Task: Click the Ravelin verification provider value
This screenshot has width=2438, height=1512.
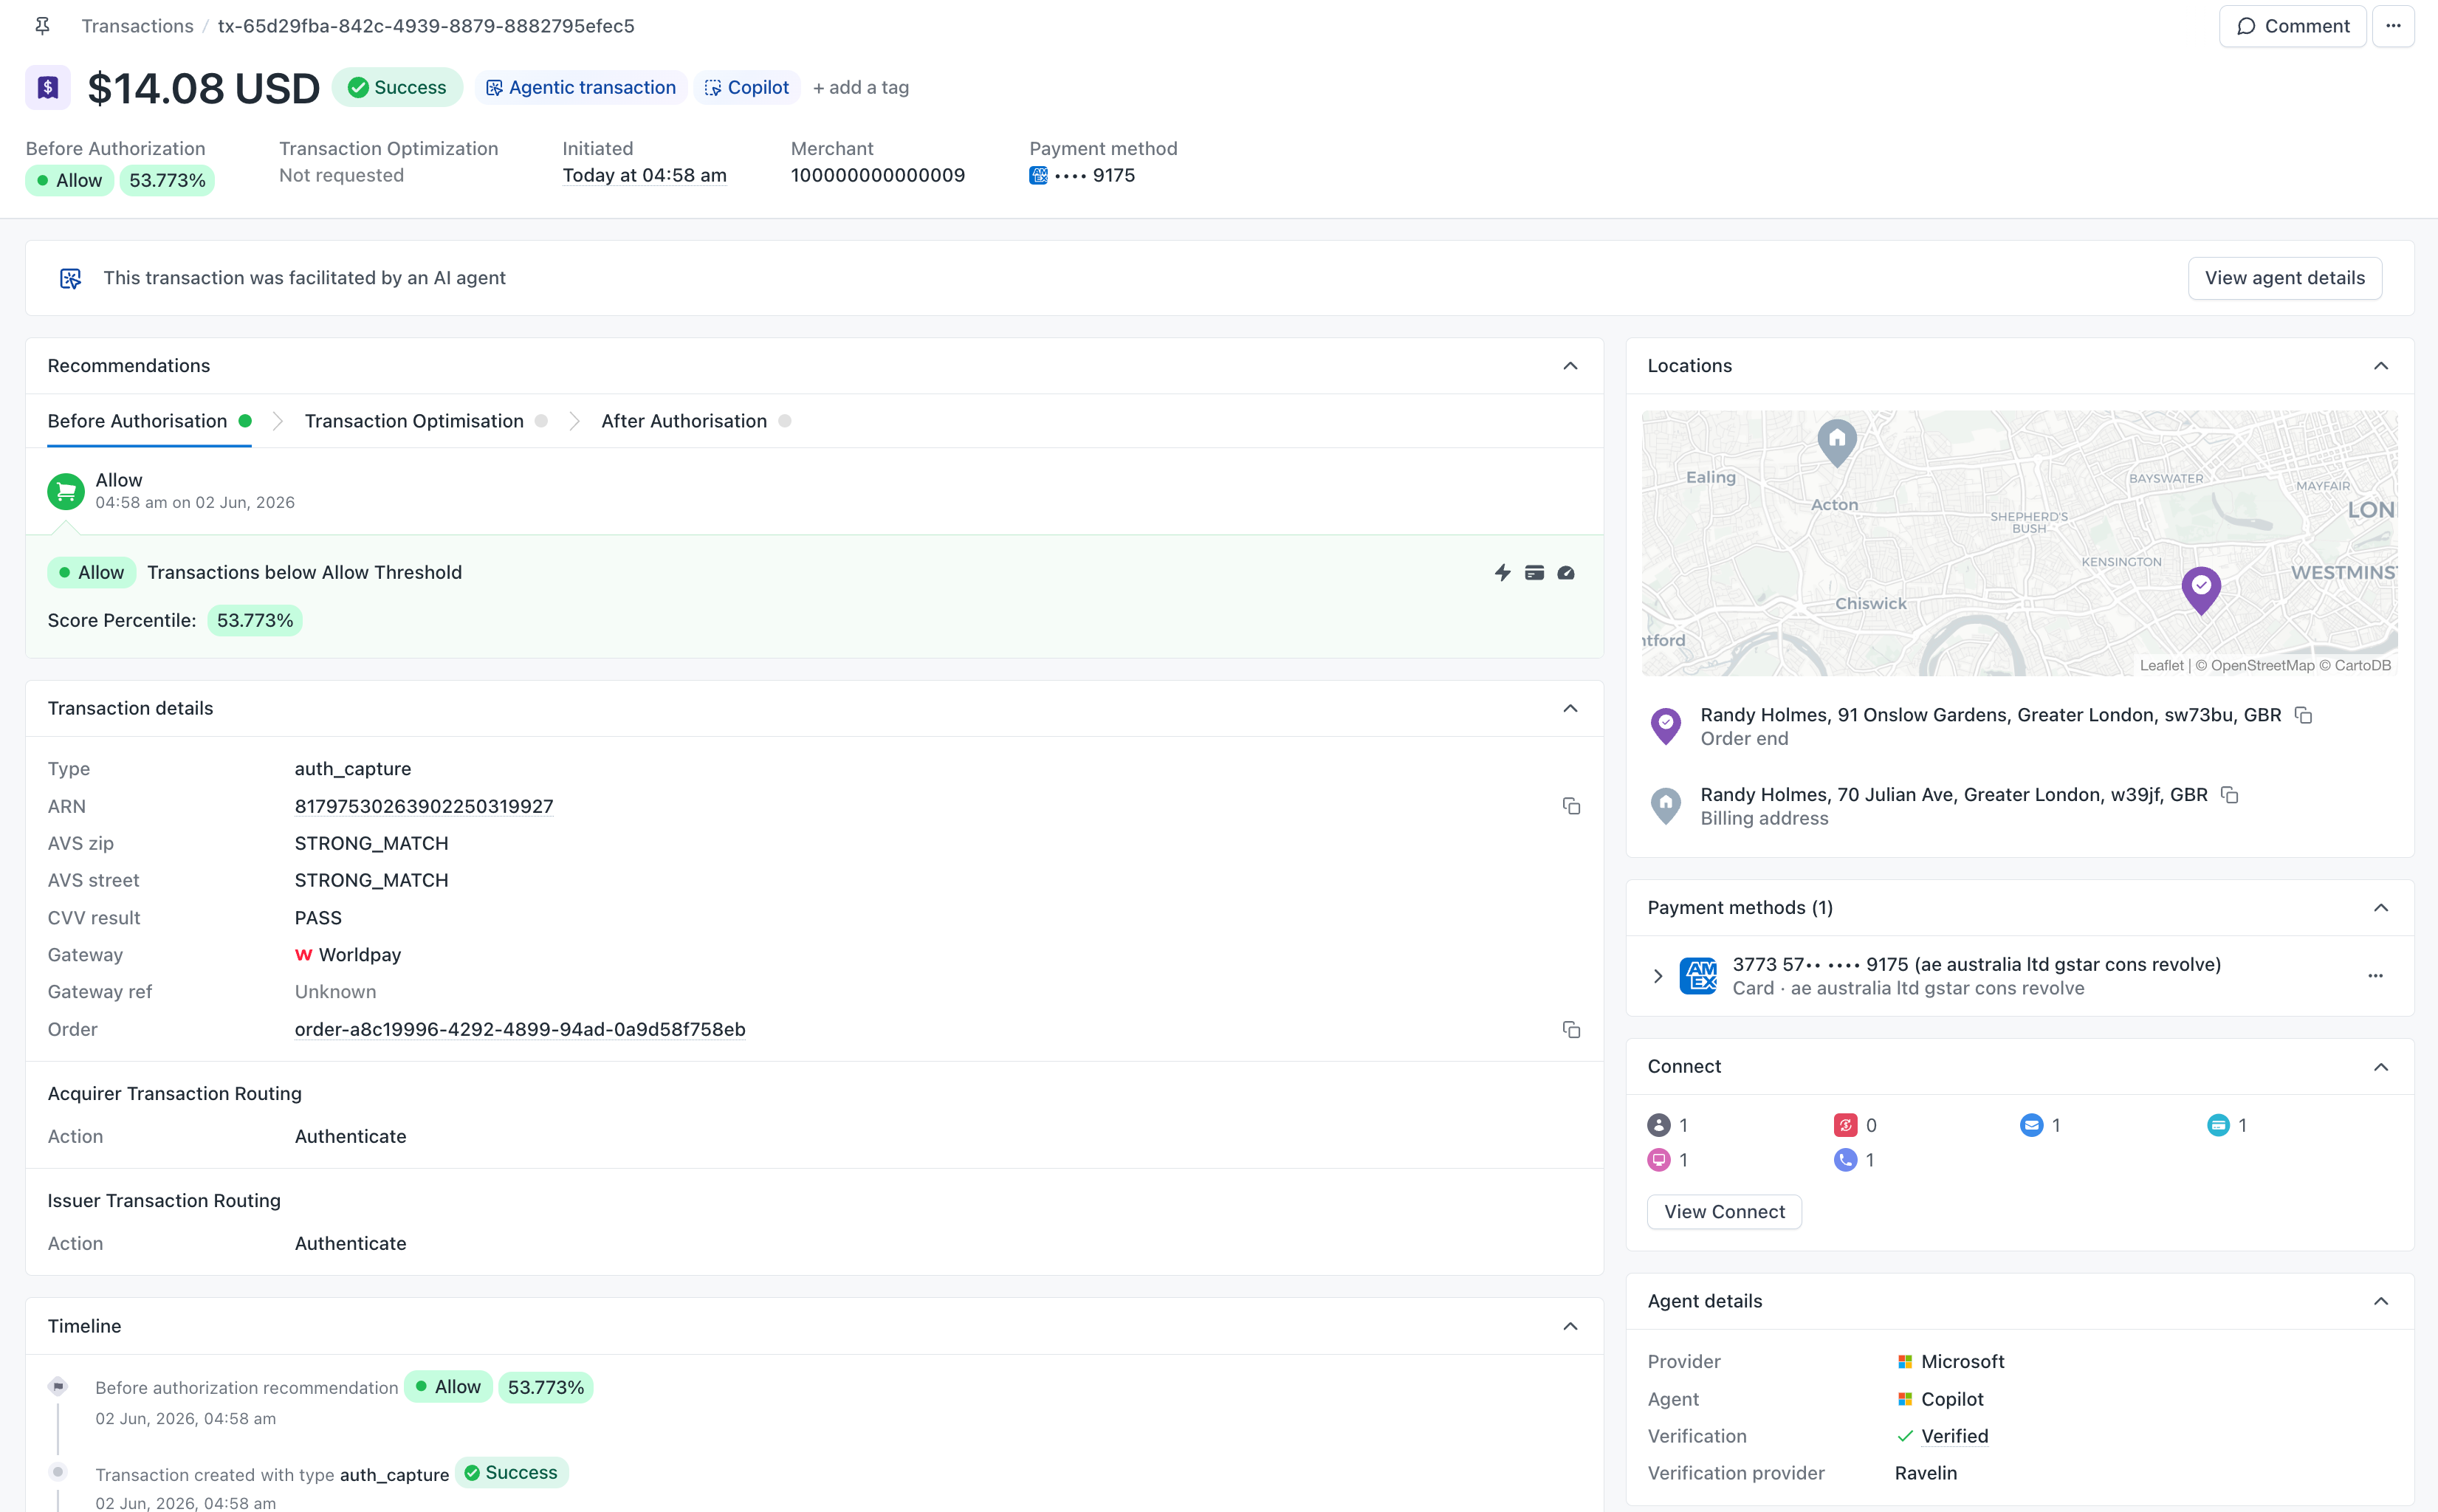Action: pos(1926,1473)
